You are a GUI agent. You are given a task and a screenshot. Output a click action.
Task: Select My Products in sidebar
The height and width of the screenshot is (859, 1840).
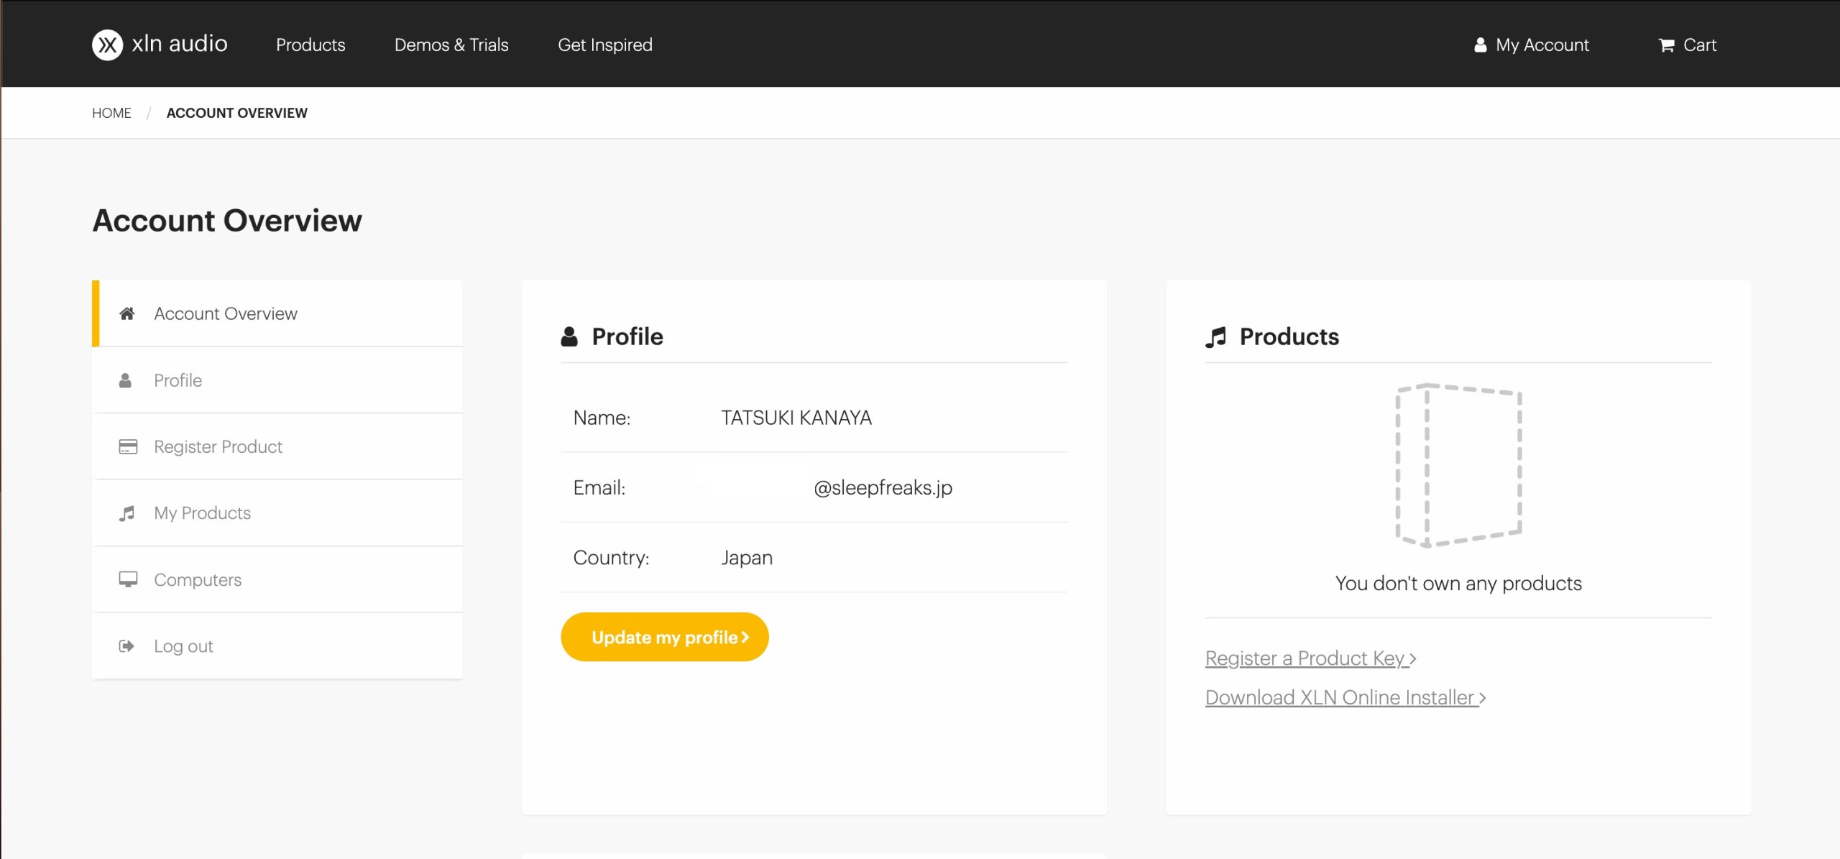[x=277, y=513]
